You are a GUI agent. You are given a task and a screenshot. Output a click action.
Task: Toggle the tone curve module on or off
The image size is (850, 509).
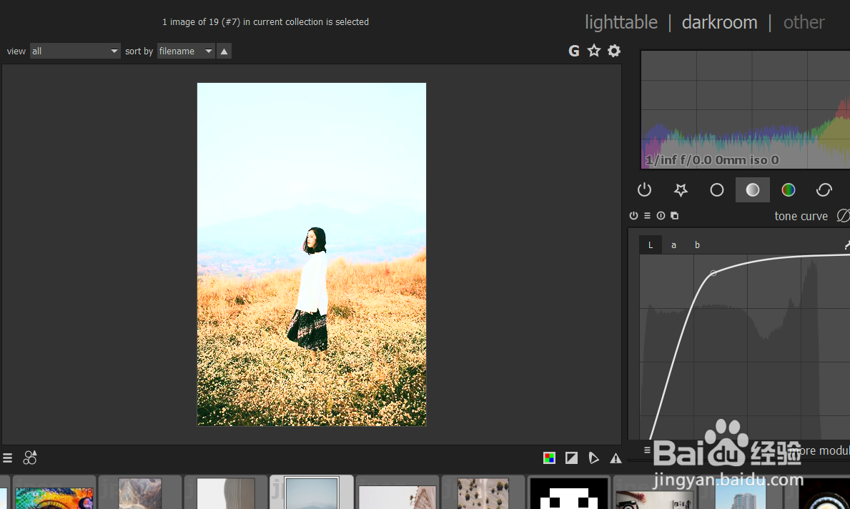[633, 216]
